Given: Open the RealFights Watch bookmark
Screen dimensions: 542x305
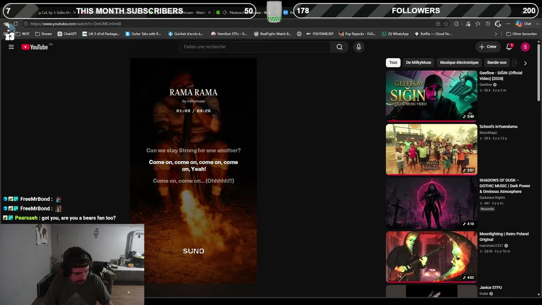Looking at the screenshot, I should point(273,34).
